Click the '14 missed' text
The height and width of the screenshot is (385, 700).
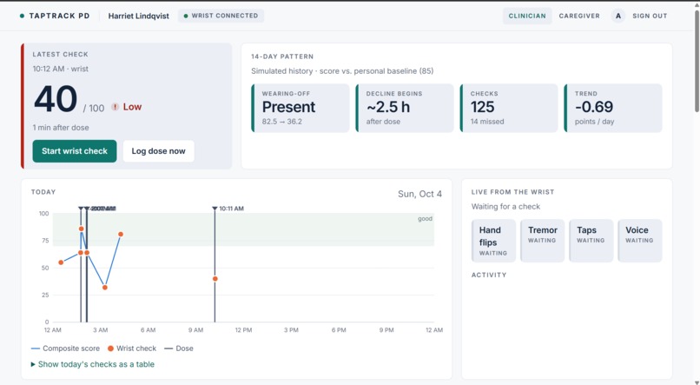[x=487, y=122]
